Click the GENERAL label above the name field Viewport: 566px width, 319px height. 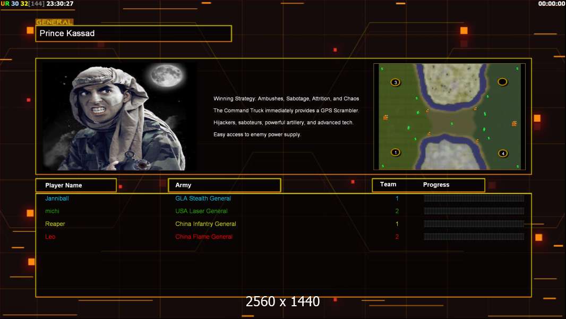coord(54,22)
